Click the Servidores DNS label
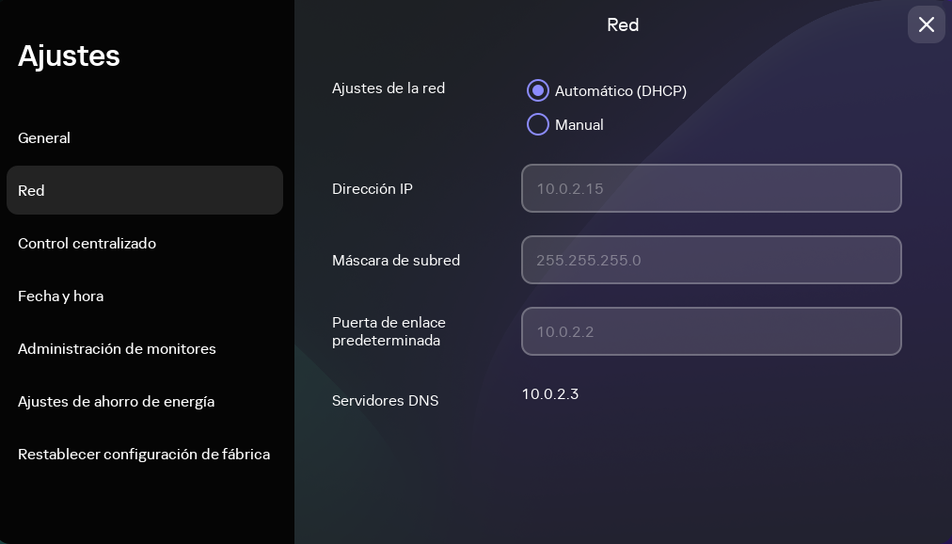952x544 pixels. tap(385, 400)
